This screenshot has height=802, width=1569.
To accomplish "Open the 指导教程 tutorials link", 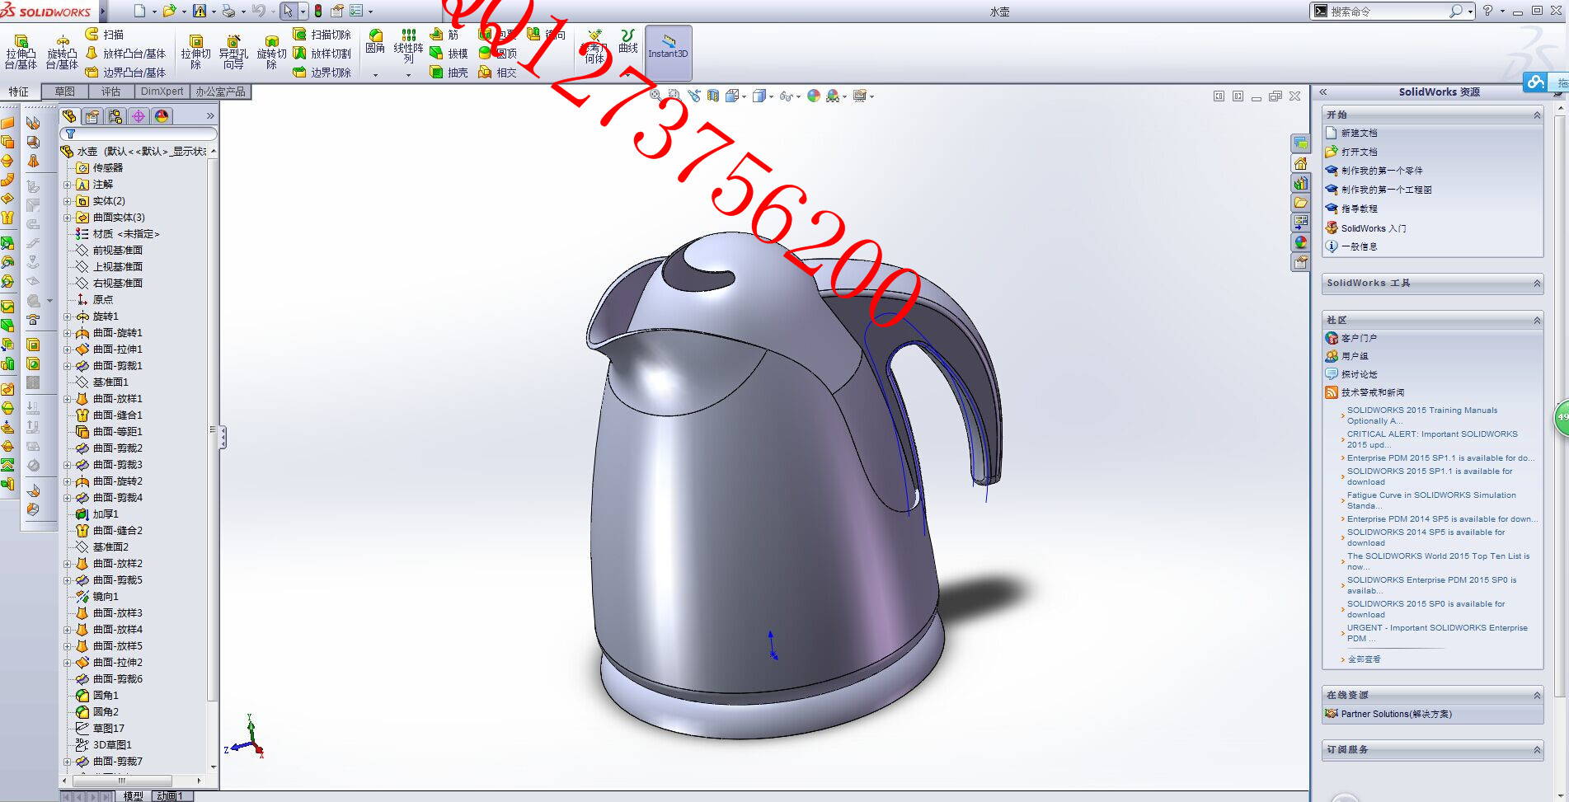I will point(1359,209).
